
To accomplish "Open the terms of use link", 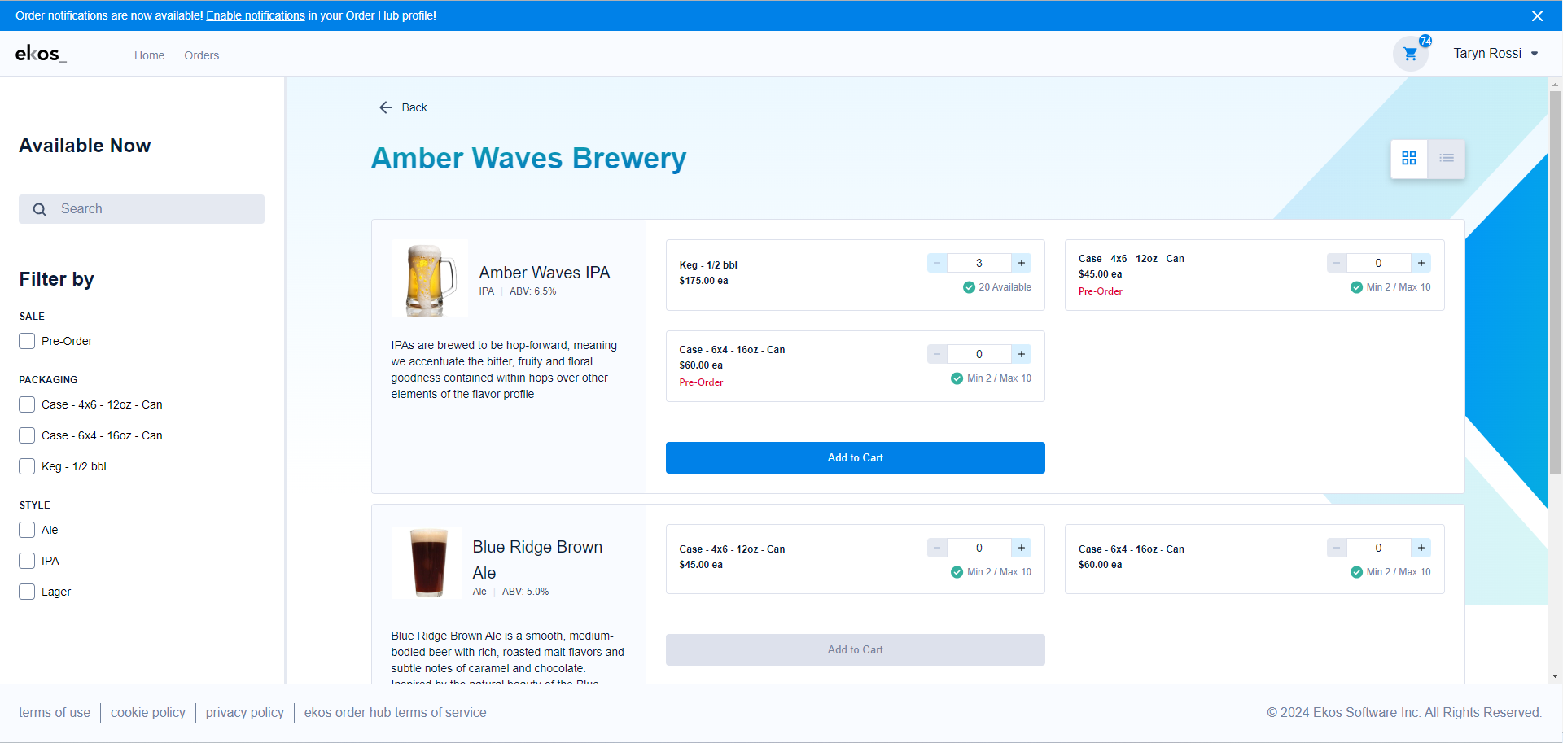I will coord(55,712).
